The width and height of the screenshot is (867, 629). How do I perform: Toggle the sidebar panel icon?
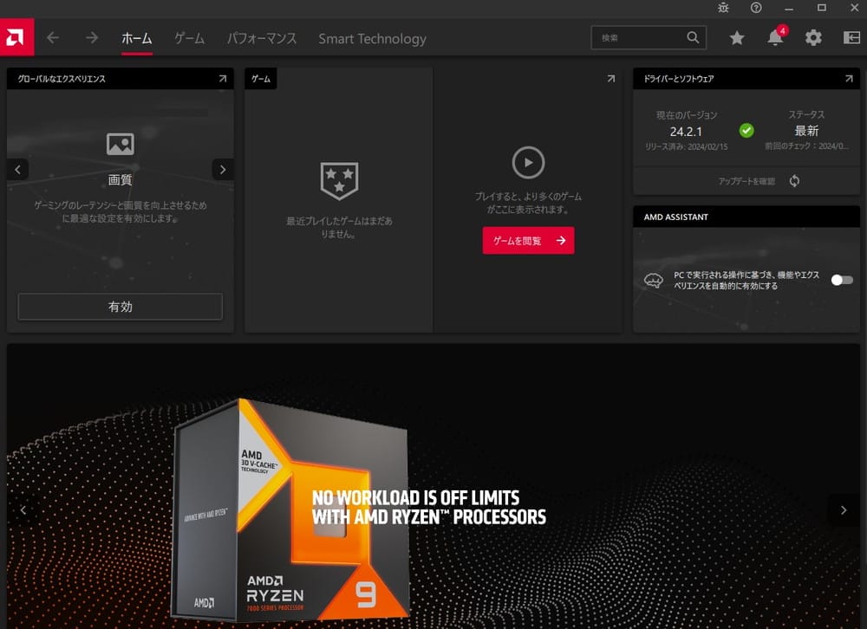(x=851, y=38)
